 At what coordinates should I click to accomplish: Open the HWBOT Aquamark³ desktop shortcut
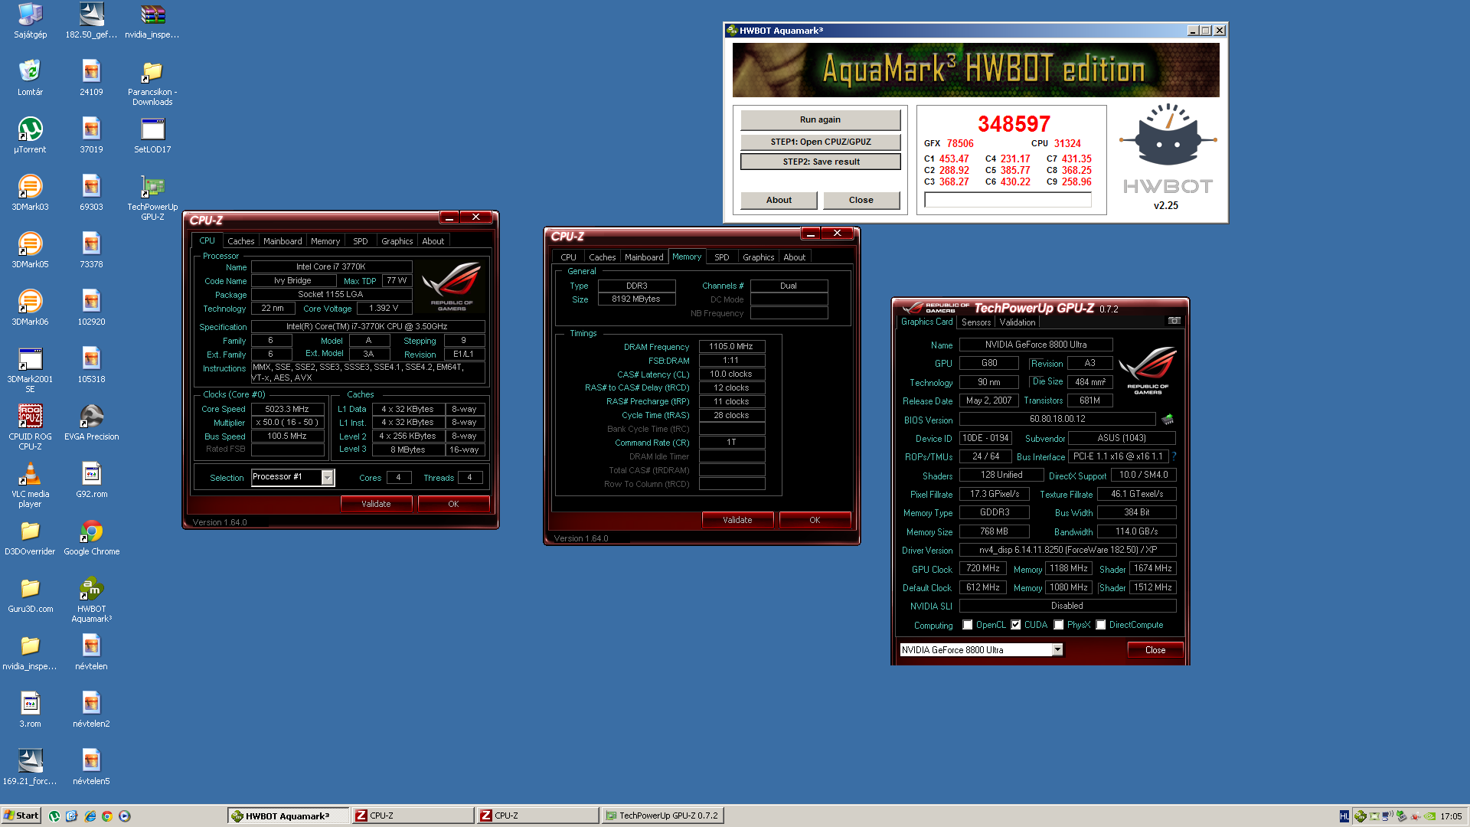pyautogui.click(x=91, y=600)
